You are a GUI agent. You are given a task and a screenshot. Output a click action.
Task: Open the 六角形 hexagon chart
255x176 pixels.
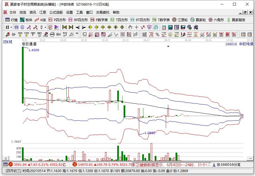(x=216, y=20)
